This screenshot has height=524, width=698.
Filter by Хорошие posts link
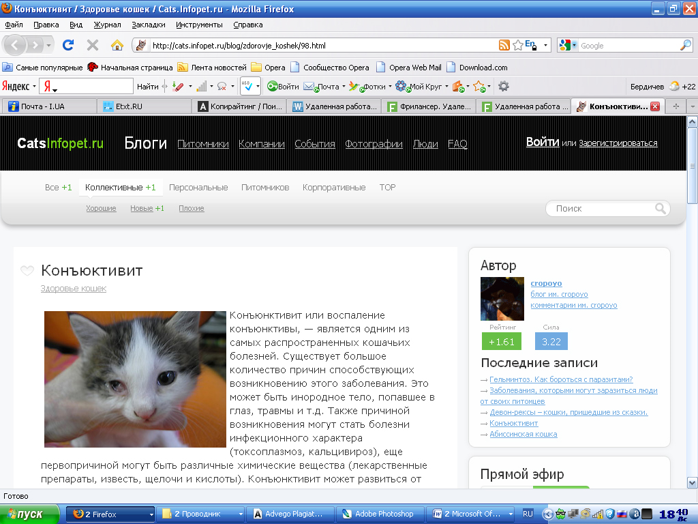[x=101, y=208]
